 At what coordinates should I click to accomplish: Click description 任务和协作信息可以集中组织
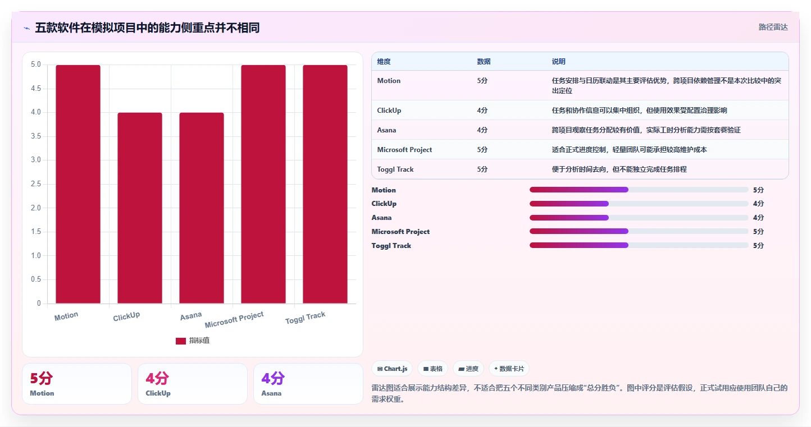[x=640, y=111]
